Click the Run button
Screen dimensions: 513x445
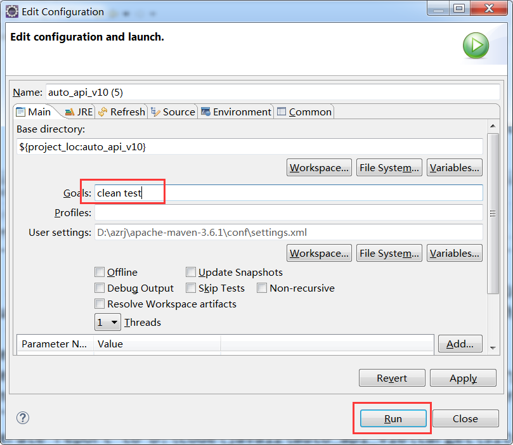[393, 418]
